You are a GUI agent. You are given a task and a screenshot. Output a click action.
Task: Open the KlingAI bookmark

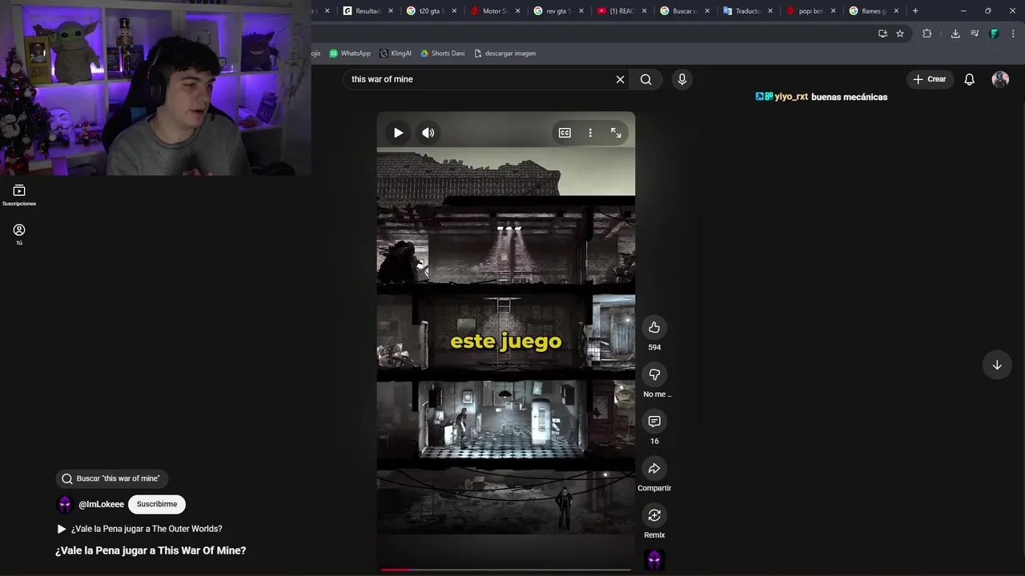(x=396, y=54)
